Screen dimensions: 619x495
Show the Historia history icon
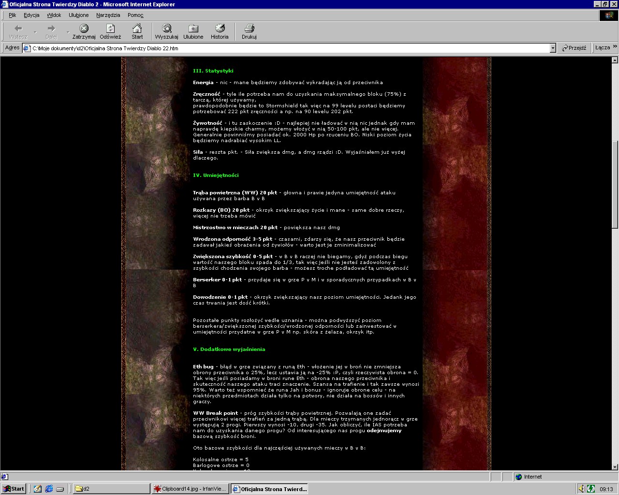click(x=220, y=29)
